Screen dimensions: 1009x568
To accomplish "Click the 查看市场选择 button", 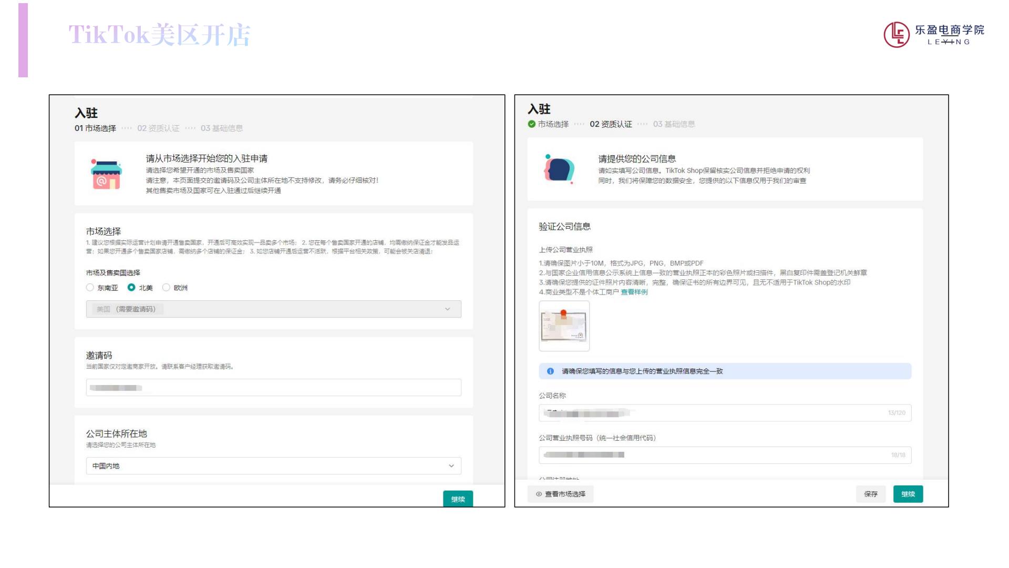I will click(560, 494).
